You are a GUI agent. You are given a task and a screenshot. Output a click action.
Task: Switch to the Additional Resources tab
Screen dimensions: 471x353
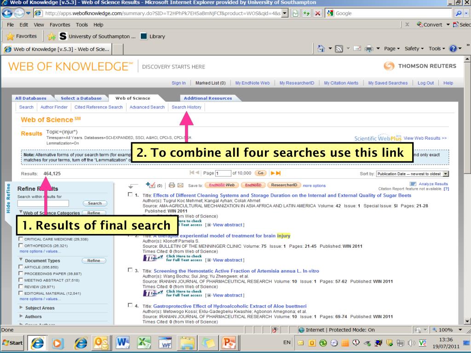tap(208, 98)
